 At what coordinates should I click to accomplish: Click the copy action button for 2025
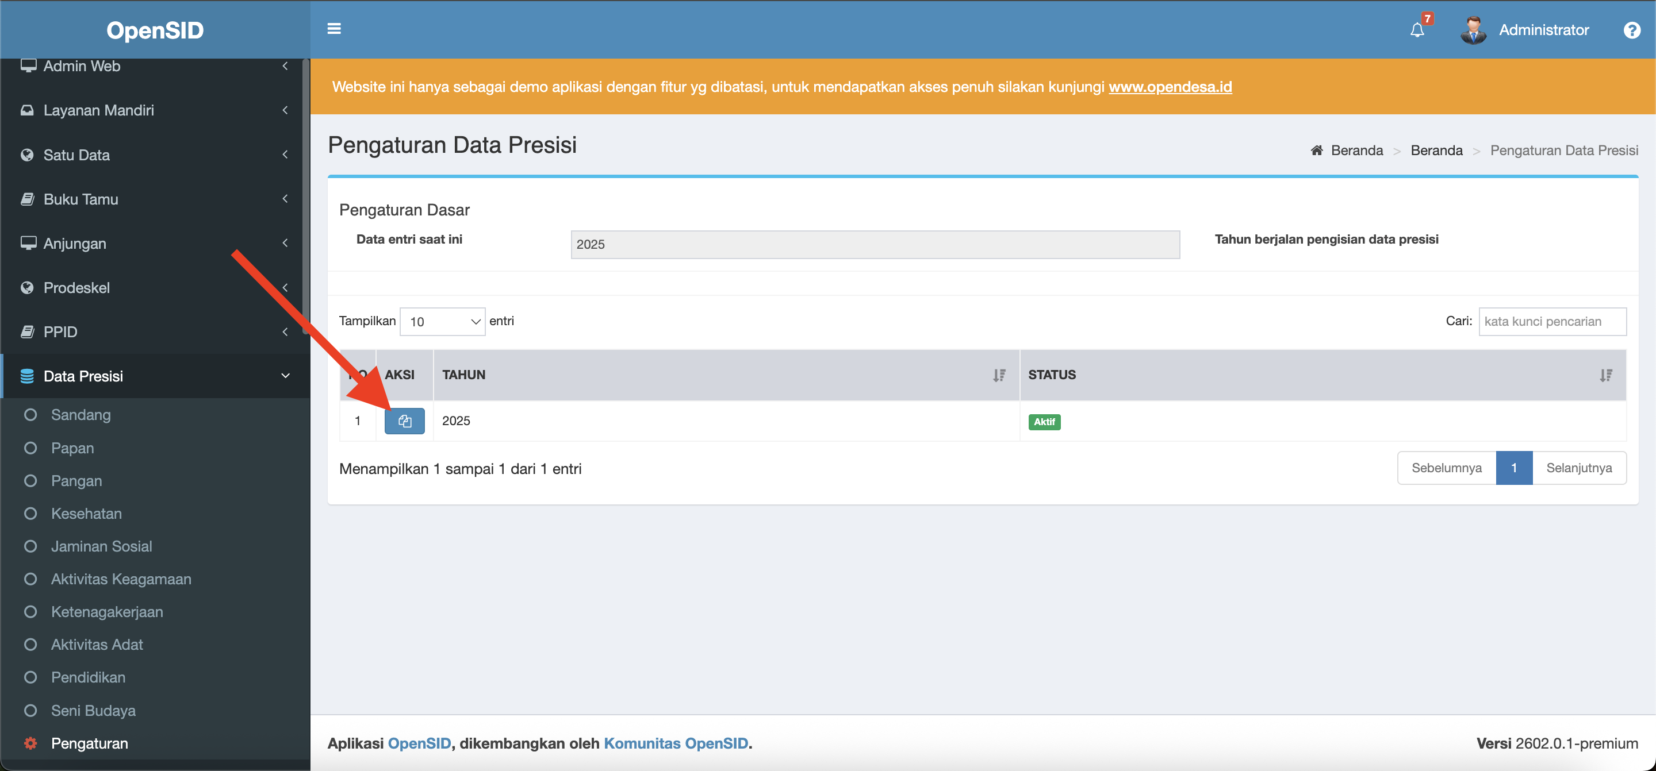(404, 422)
